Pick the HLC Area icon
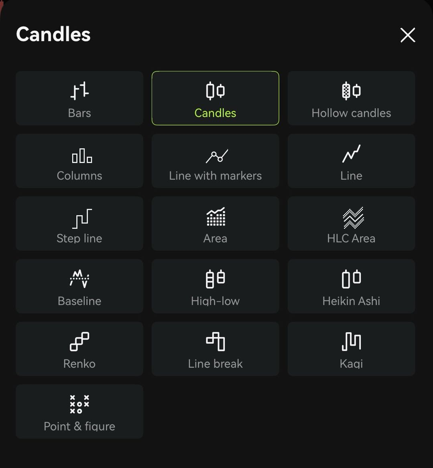 pyautogui.click(x=353, y=218)
